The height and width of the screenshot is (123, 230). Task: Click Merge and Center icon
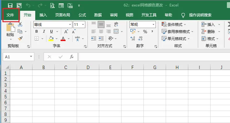[116, 31]
